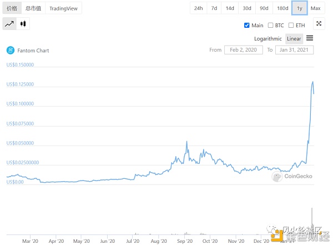Edit the From date field
The image size is (333, 245).
[x=244, y=50]
